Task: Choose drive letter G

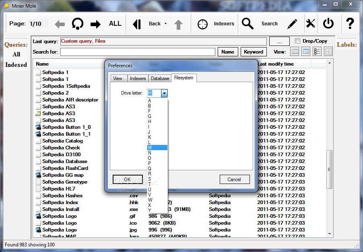Action: [x=157, y=116]
